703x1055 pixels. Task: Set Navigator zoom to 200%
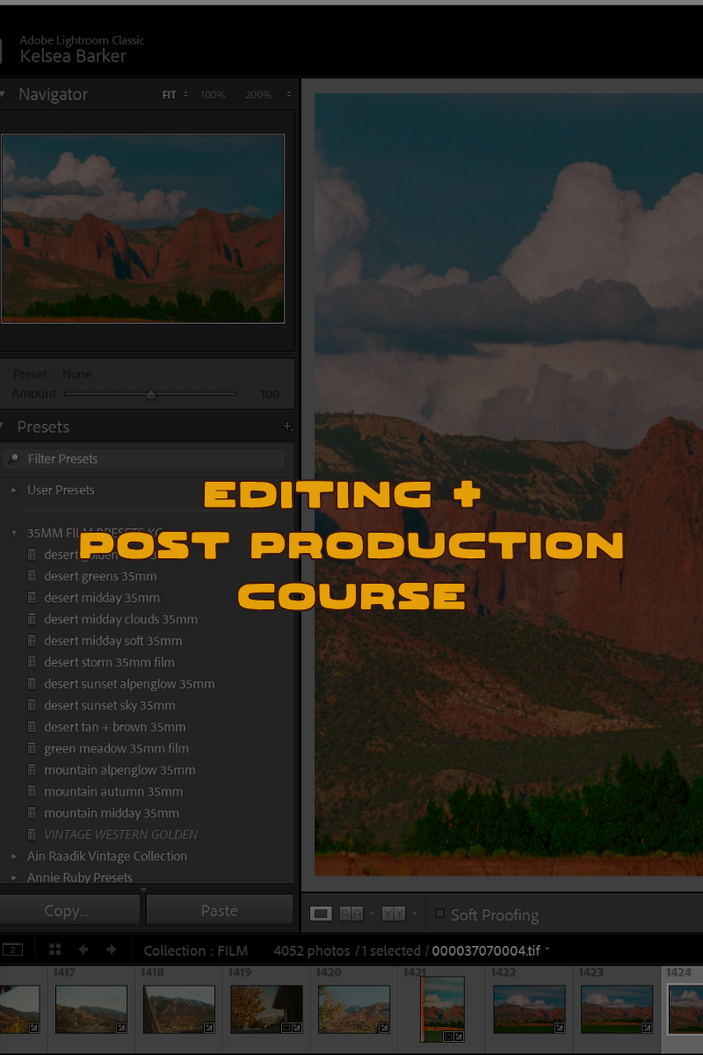(x=258, y=95)
